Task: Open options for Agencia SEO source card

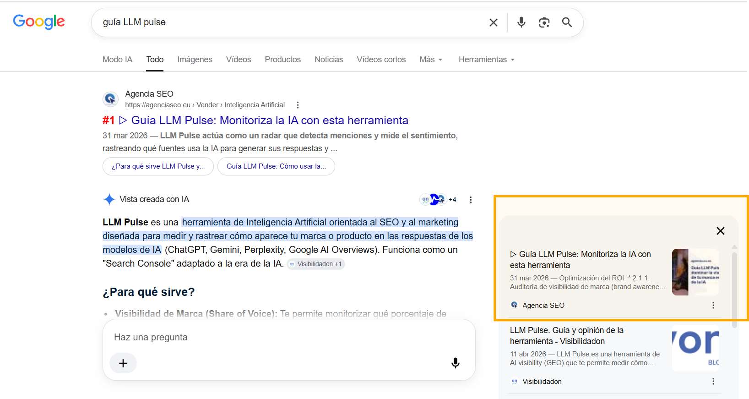Action: click(x=713, y=305)
